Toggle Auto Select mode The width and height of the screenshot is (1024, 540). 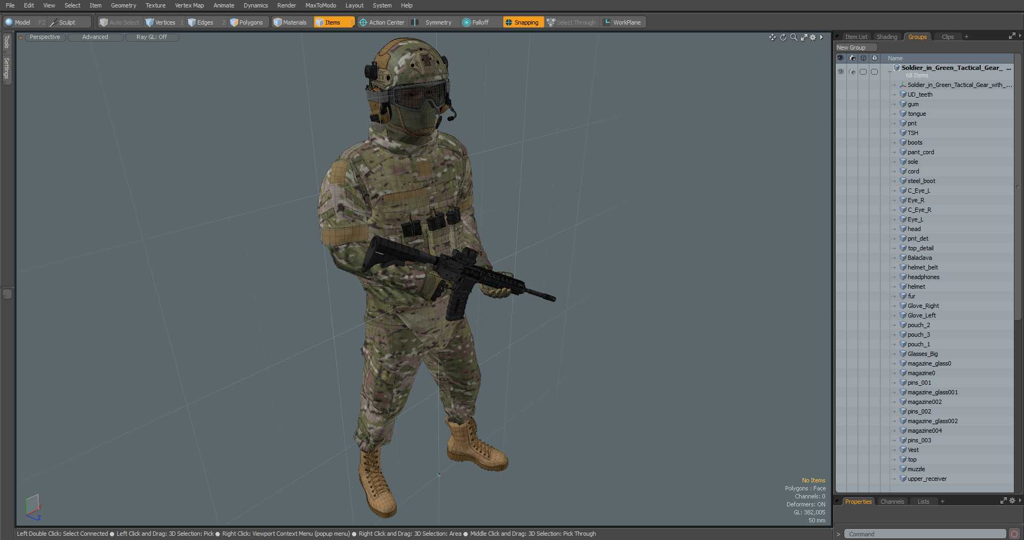click(119, 22)
